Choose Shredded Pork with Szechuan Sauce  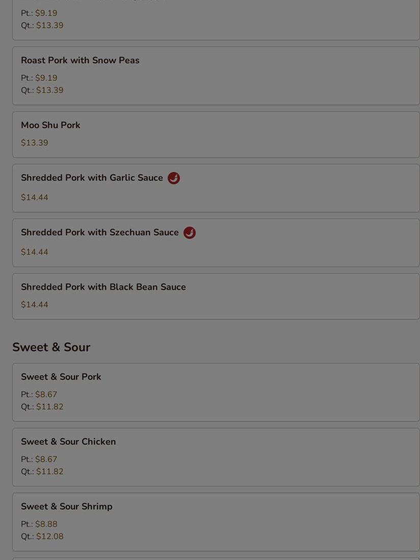[216, 243]
